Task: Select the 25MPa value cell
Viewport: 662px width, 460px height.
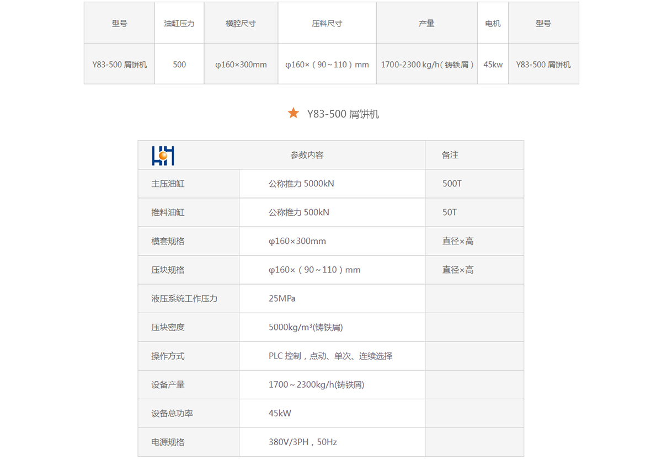Action: 282,298
